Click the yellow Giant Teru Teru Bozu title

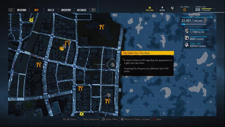click(136, 53)
